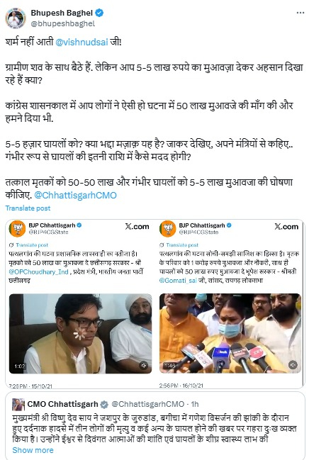Click grey verified badge next to CMO Chhattisgarh
The height and width of the screenshot is (460, 309).
coord(104,405)
